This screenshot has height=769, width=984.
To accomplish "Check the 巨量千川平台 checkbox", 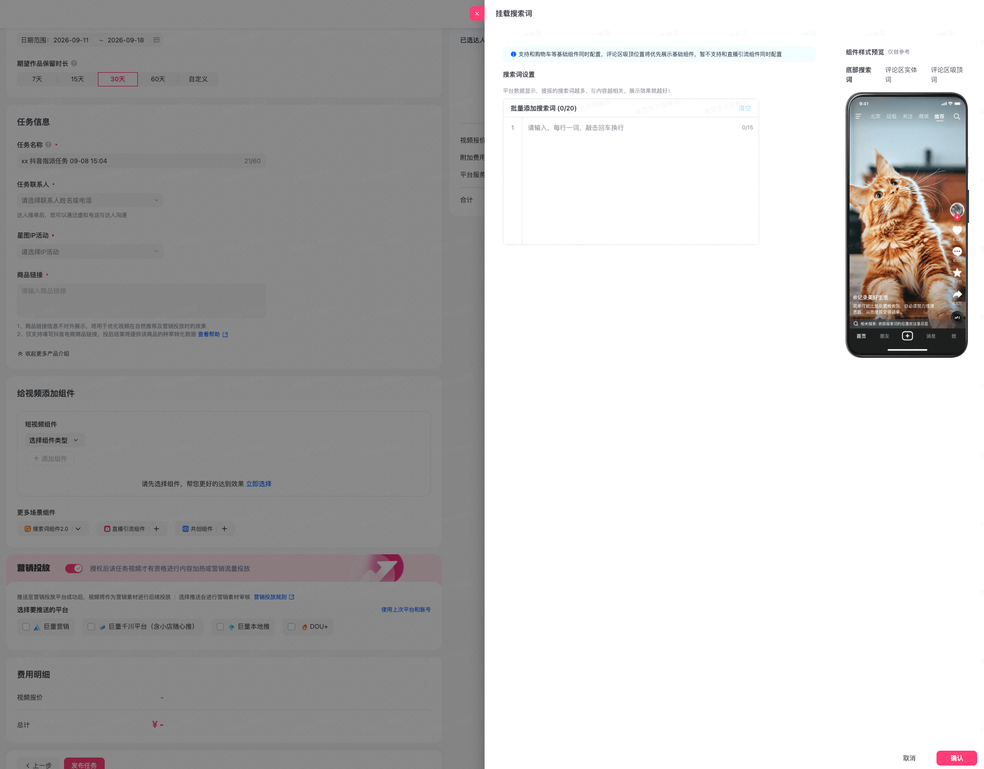I will 91,627.
